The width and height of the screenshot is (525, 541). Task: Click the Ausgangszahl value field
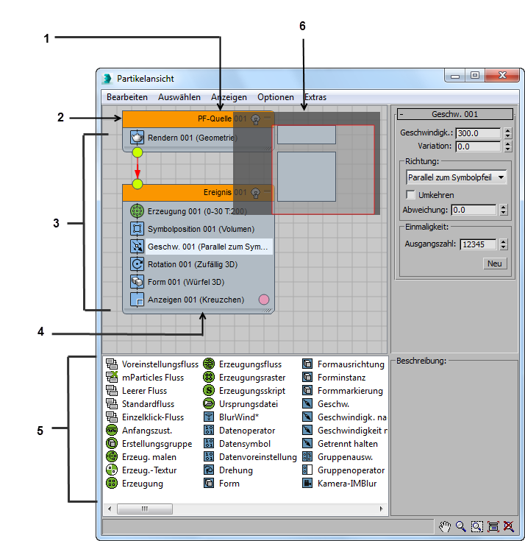pos(479,244)
